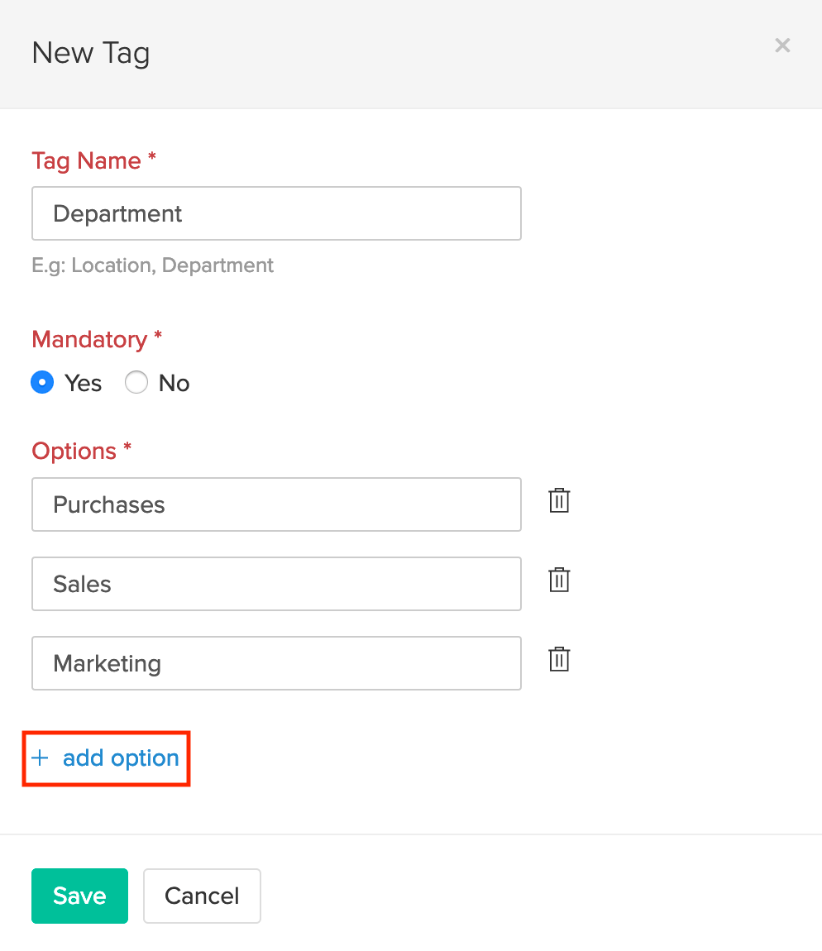
Task: Click the "No" label text
Action: pos(174,384)
